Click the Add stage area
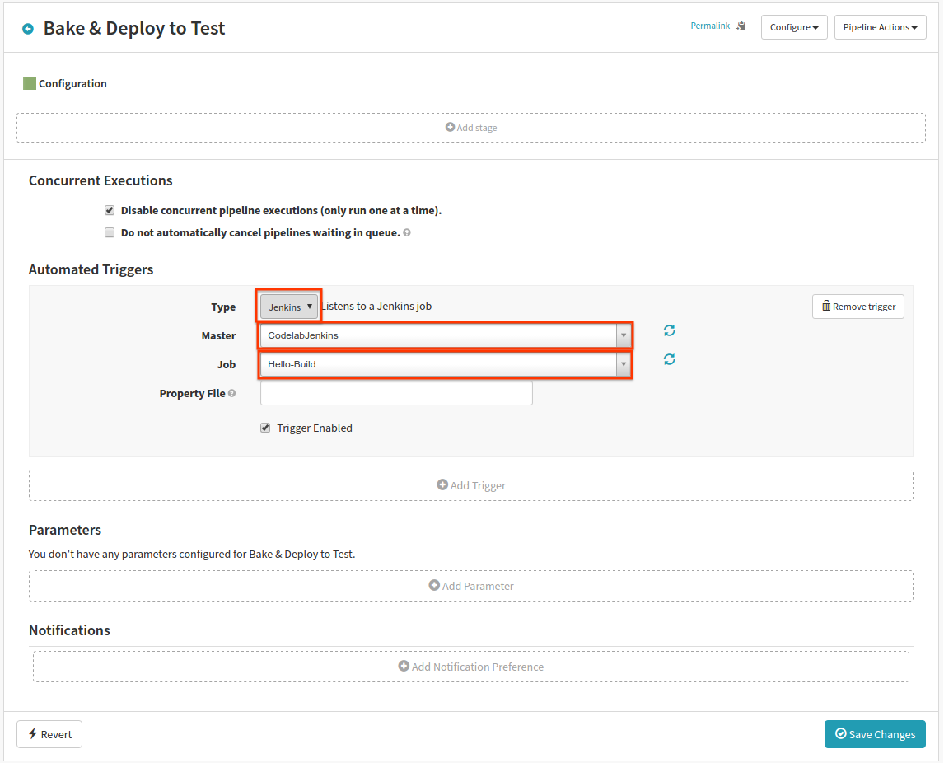 coord(471,128)
